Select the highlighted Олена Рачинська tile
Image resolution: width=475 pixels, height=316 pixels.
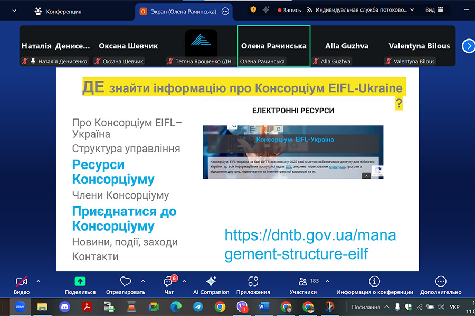pos(274,46)
